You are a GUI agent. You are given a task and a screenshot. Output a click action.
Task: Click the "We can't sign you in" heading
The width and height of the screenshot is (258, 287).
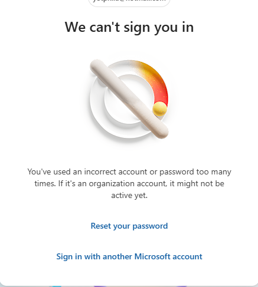129,27
